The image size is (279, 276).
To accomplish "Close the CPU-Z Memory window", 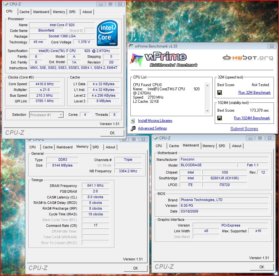I will [x=143, y=139].
